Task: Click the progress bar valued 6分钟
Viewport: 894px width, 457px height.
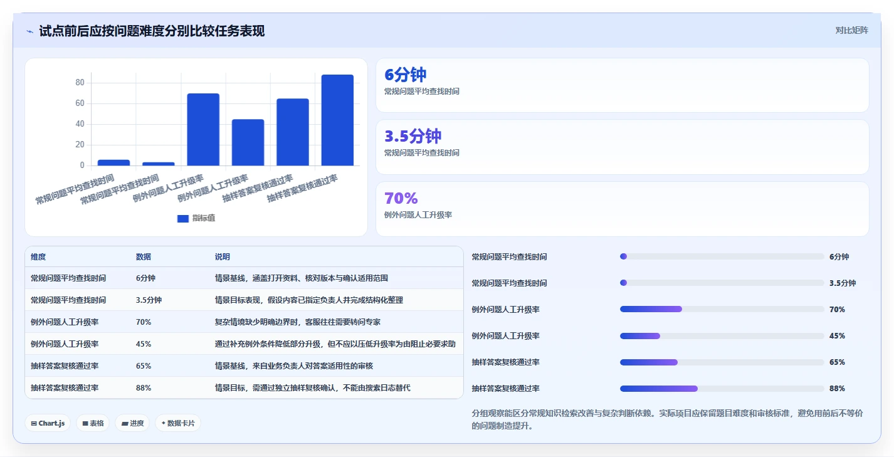Action: (722, 256)
